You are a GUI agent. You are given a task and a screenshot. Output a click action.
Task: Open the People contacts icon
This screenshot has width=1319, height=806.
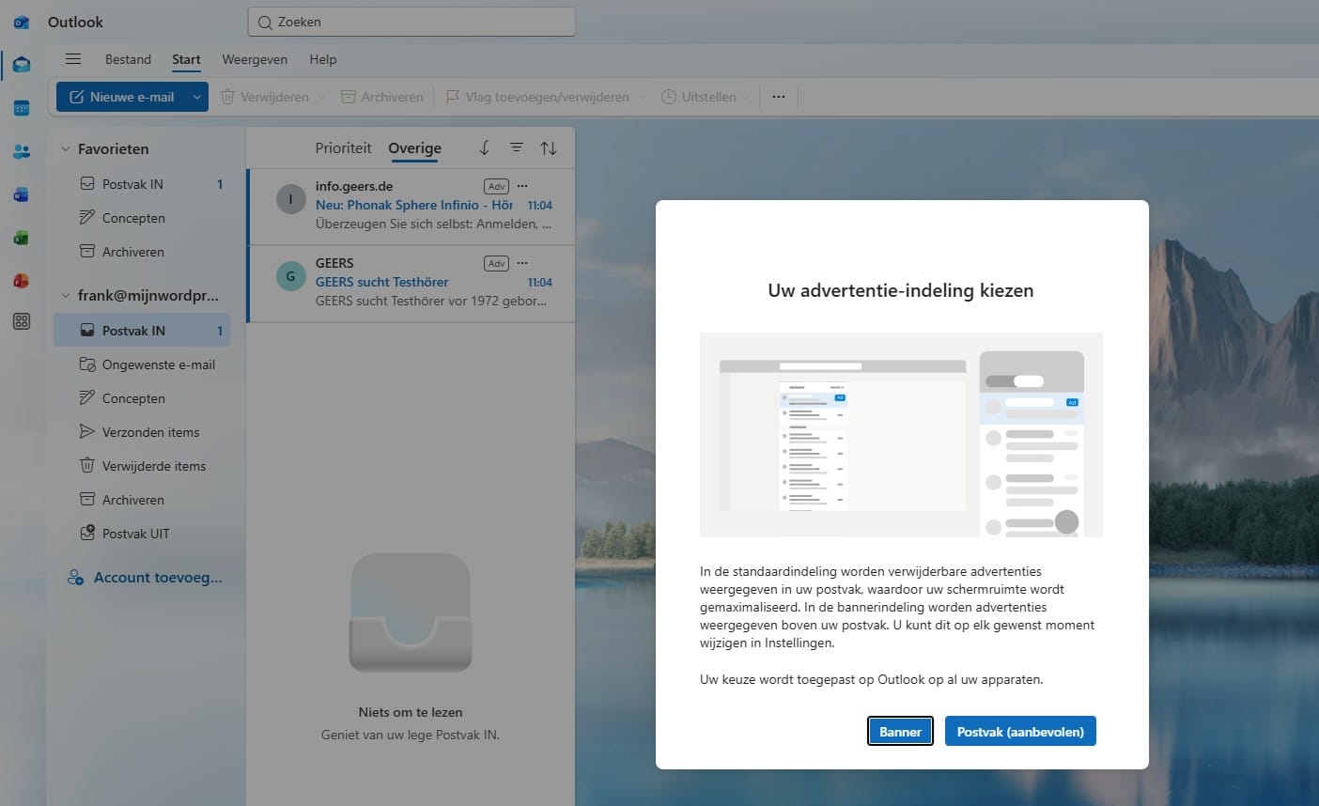[x=22, y=151]
